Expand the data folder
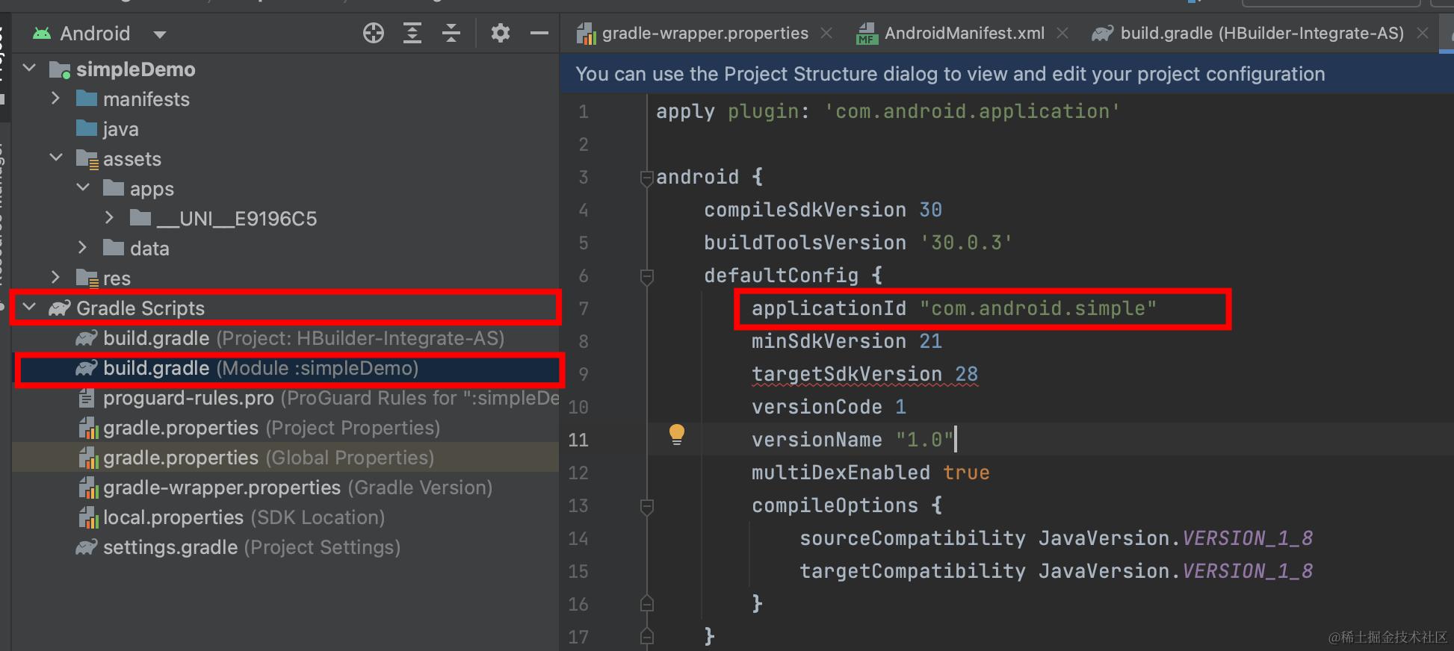The width and height of the screenshot is (1454, 651). [x=82, y=247]
